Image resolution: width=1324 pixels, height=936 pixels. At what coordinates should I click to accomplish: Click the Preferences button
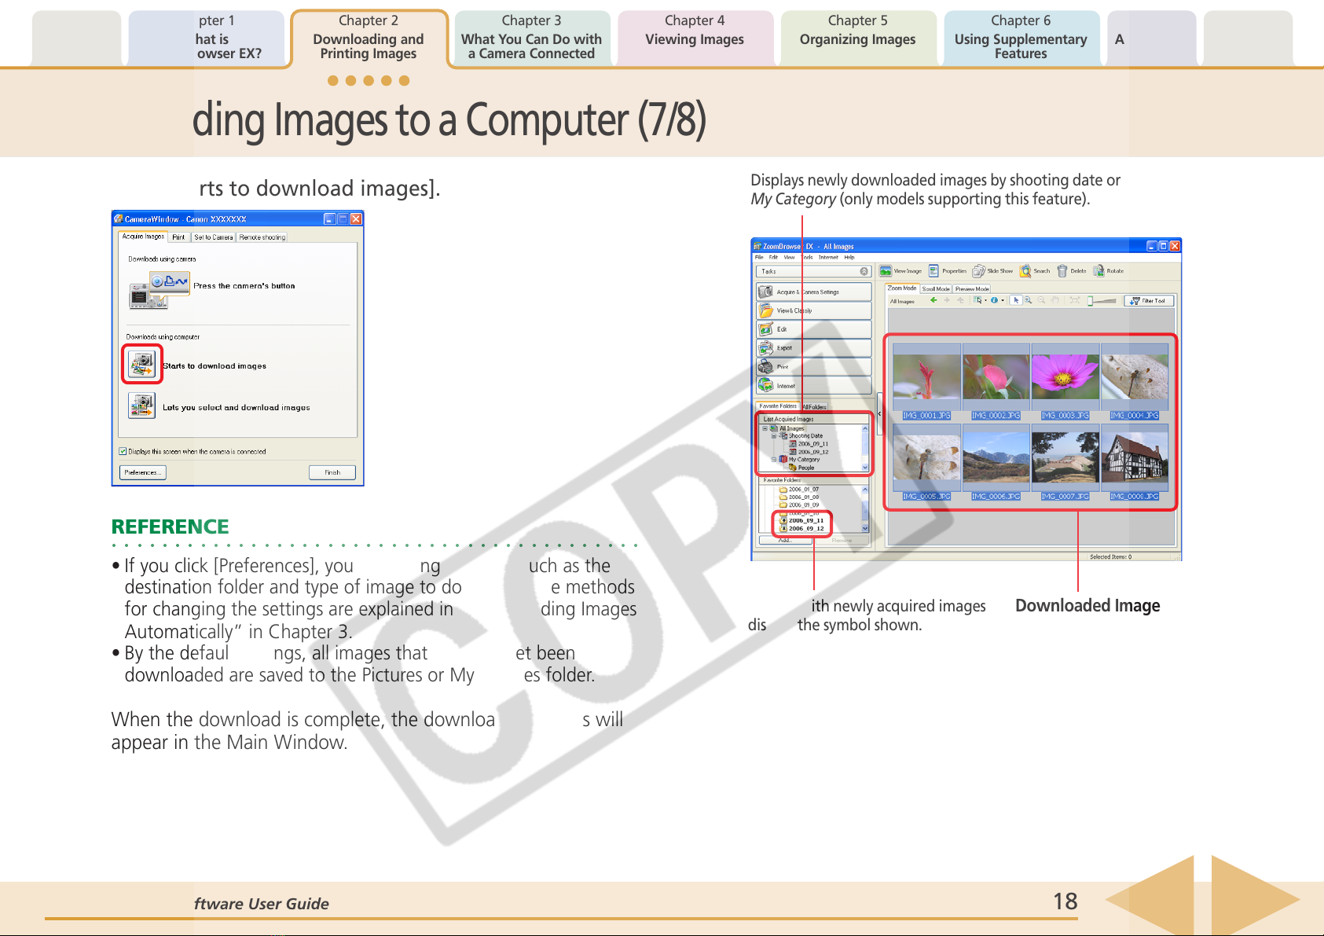(x=142, y=472)
